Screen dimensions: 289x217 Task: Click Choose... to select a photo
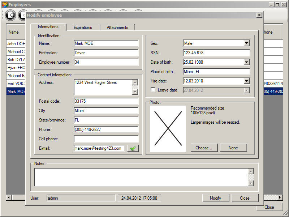pyautogui.click(x=204, y=148)
